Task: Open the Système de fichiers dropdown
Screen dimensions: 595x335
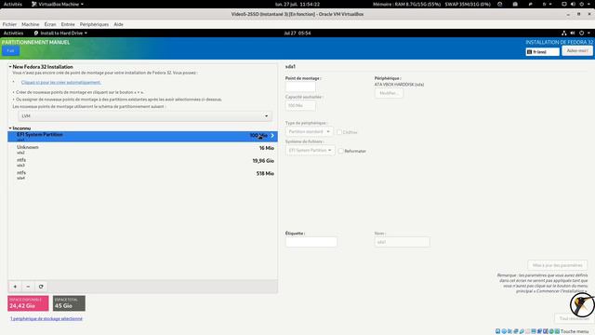Action: click(311, 151)
